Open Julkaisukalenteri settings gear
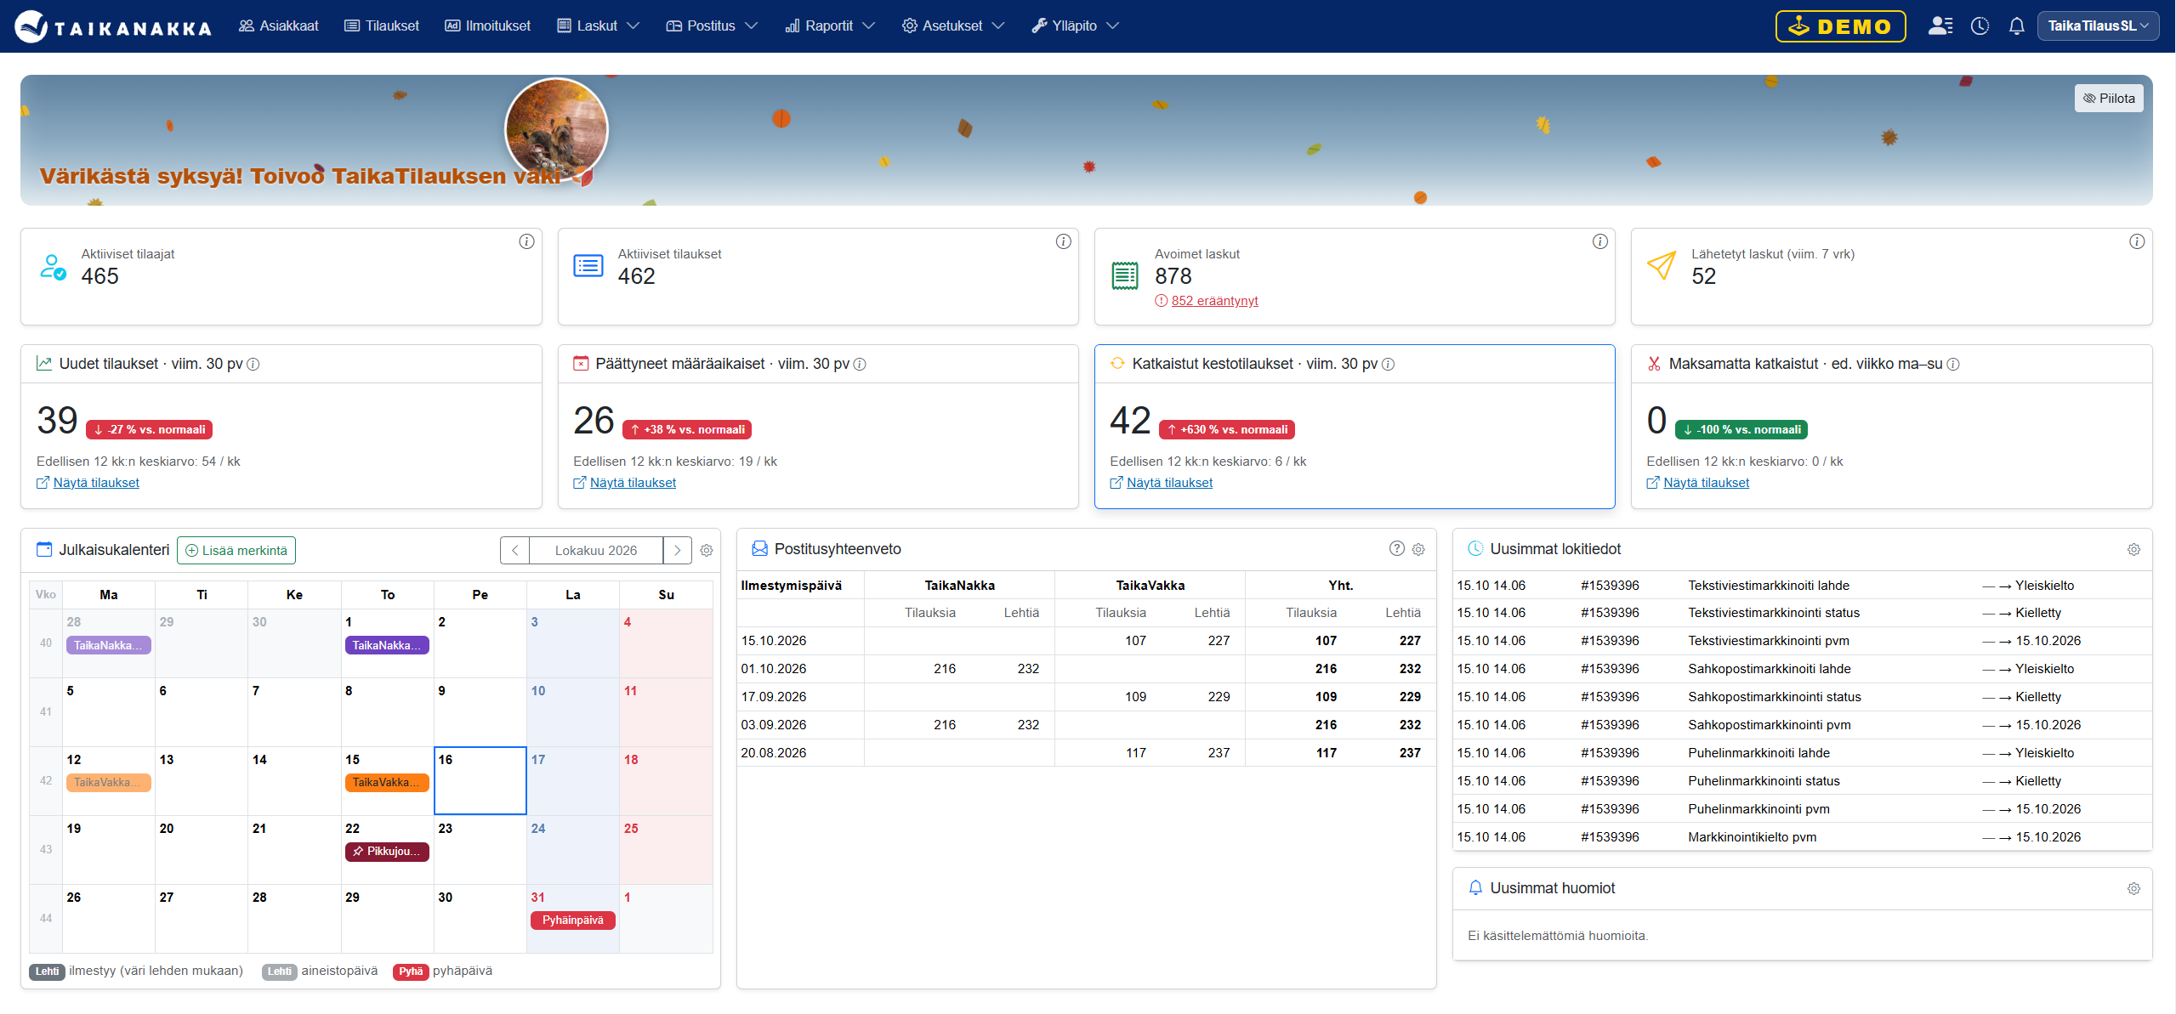 tap(706, 550)
